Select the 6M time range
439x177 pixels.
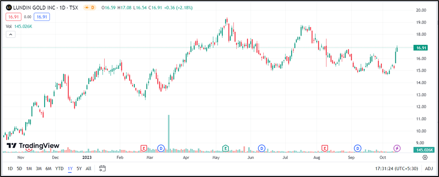click(48, 169)
